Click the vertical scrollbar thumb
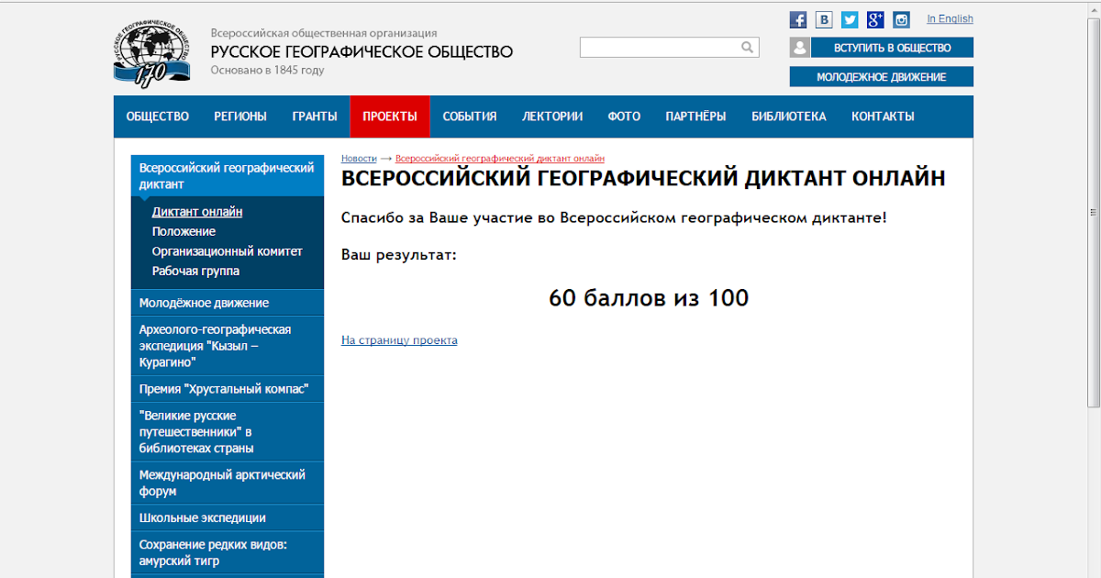Viewport: 1101px width, 578px height. pyautogui.click(x=1094, y=211)
